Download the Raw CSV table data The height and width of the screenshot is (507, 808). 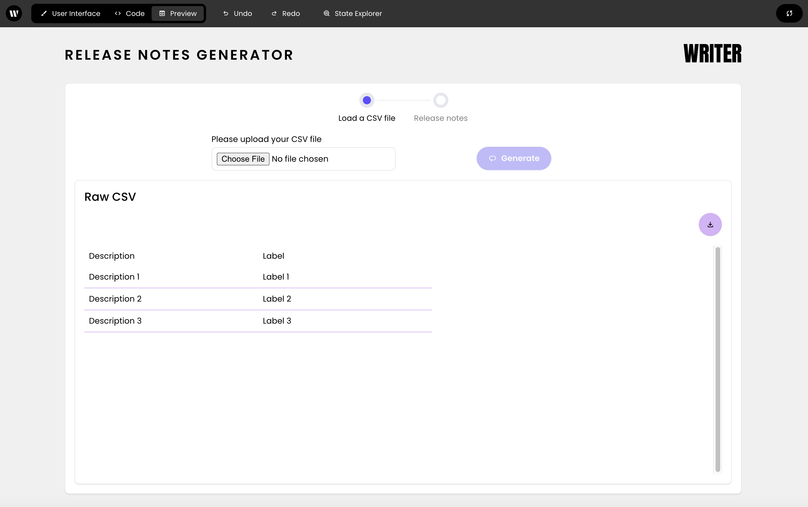click(710, 225)
